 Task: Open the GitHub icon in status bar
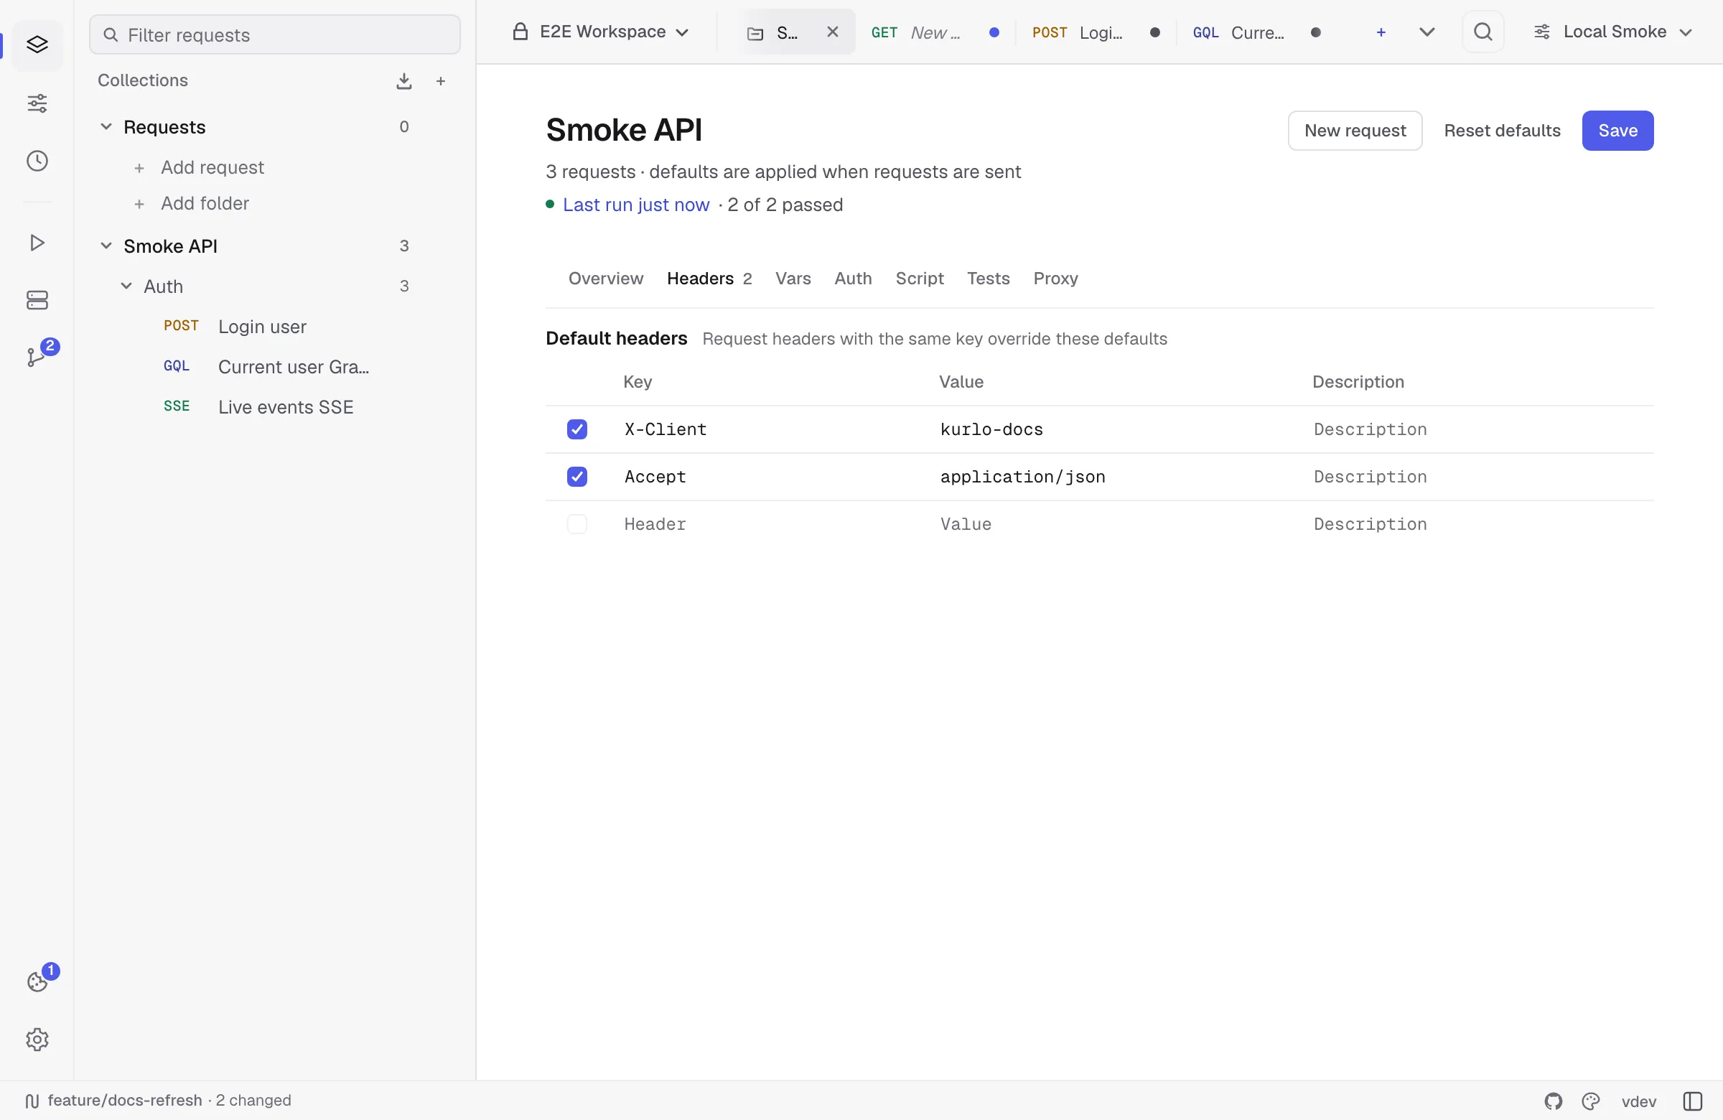(1553, 1101)
